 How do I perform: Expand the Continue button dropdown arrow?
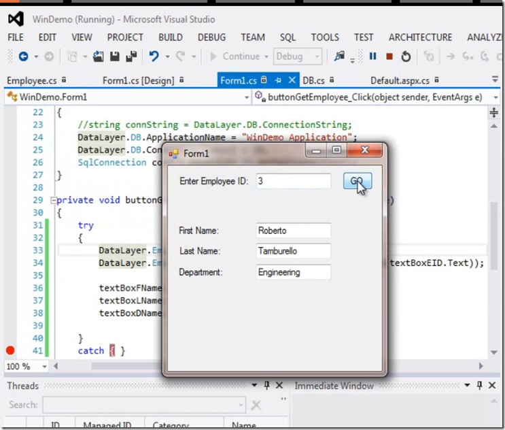266,56
